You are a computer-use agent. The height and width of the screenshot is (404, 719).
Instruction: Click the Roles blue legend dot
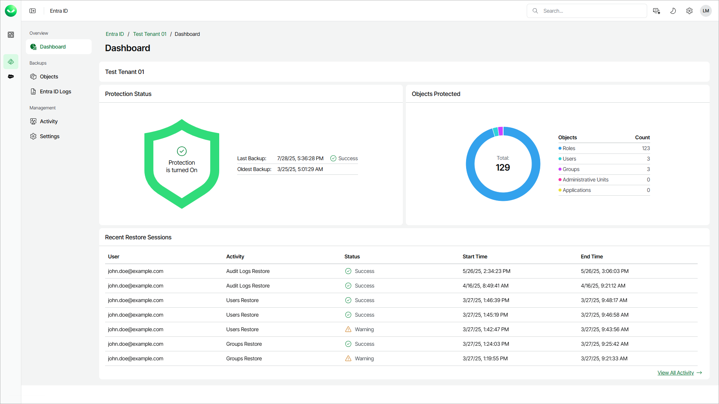(x=560, y=148)
